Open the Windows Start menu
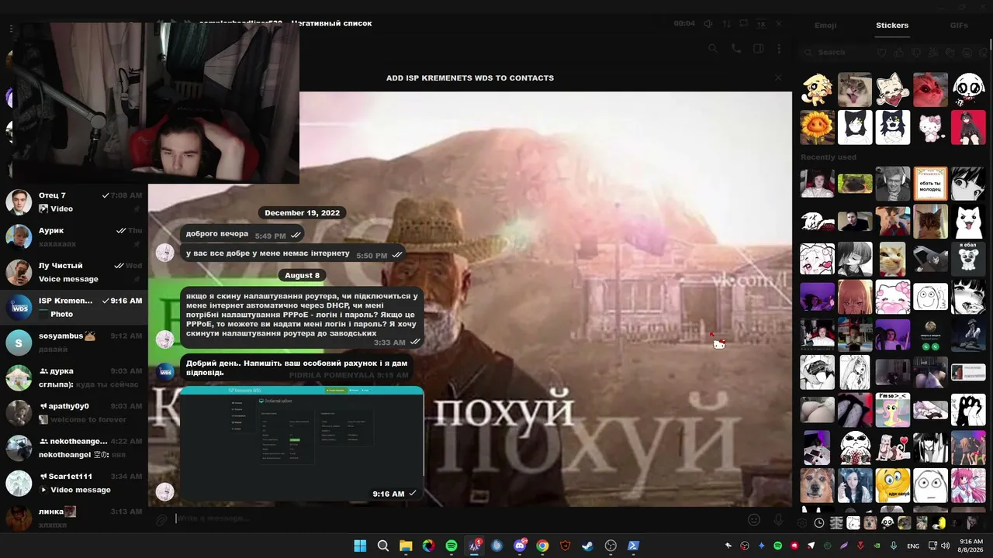Viewport: 993px width, 558px height. pos(360,546)
